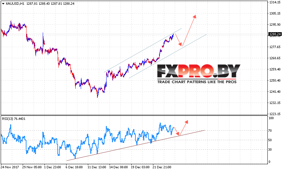This screenshot has width=282, height=171.
Task: Select the 1314.15 price axis label
Action: (275, 2)
